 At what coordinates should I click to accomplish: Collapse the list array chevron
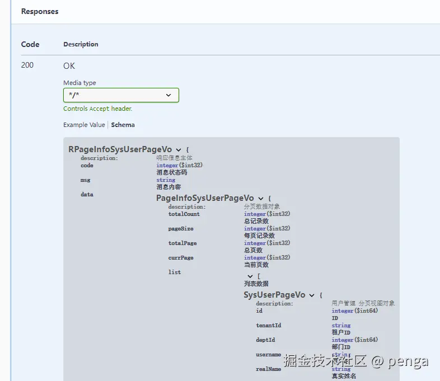click(250, 276)
